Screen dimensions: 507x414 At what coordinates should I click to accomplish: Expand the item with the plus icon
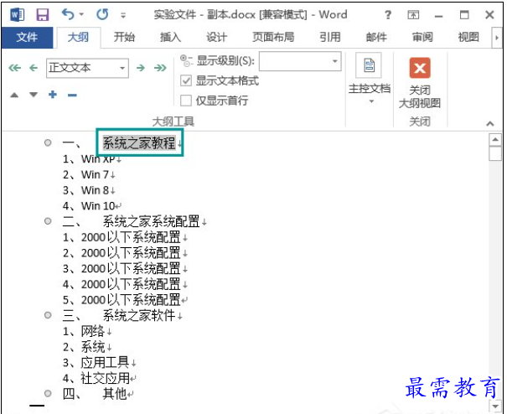tap(53, 95)
